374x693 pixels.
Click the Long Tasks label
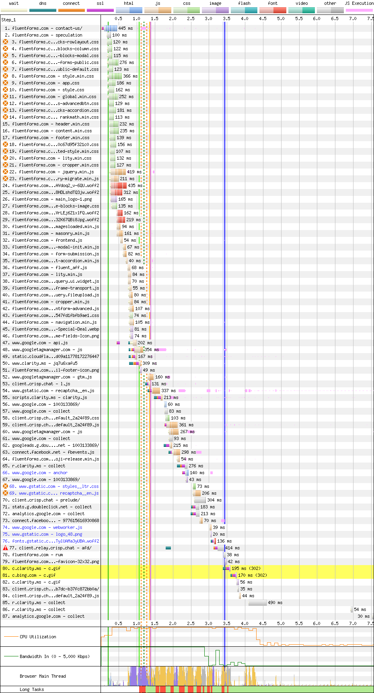[x=32, y=689]
